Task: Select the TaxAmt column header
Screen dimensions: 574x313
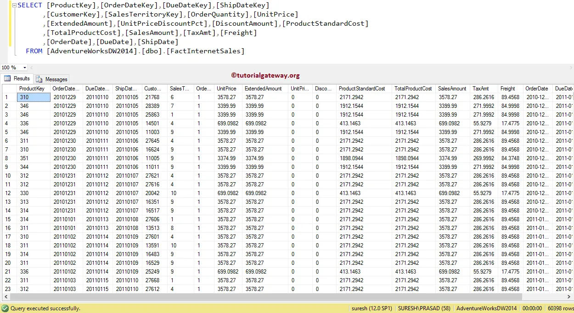Action: 484,89
